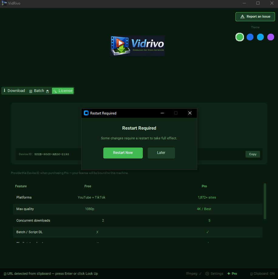Click the 1,872+ sites cell

[207, 197]
